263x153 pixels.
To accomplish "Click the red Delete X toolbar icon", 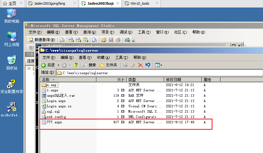I will pyautogui.click(x=140, y=65).
